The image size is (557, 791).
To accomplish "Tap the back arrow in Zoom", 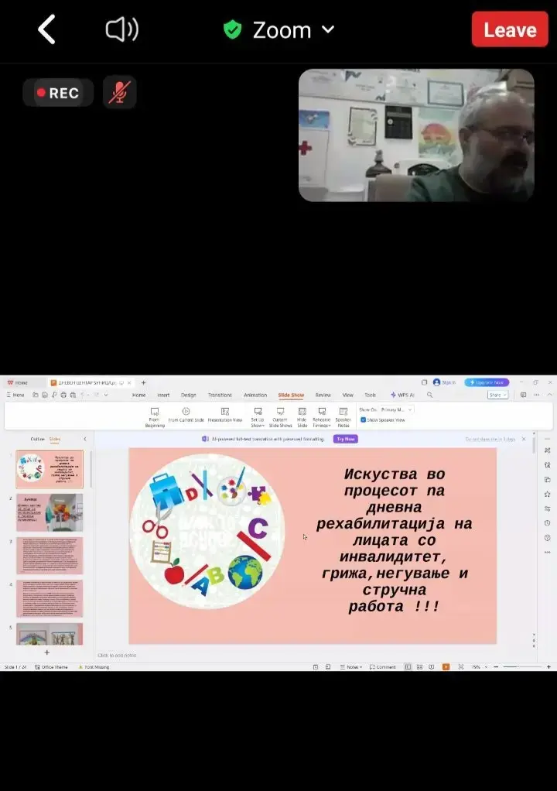I will click(x=46, y=29).
